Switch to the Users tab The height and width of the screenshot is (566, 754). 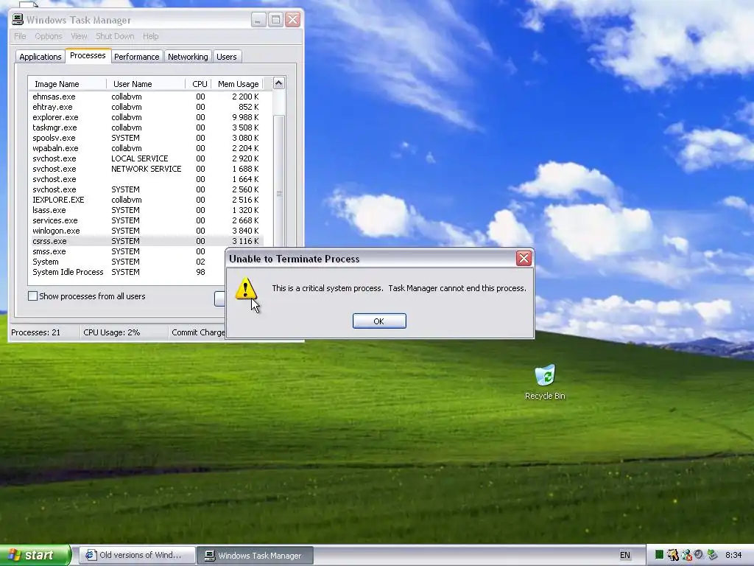click(x=227, y=56)
